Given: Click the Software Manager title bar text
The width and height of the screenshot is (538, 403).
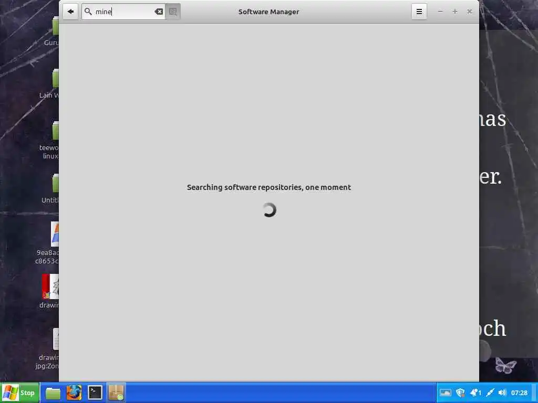Looking at the screenshot, I should click(x=268, y=12).
